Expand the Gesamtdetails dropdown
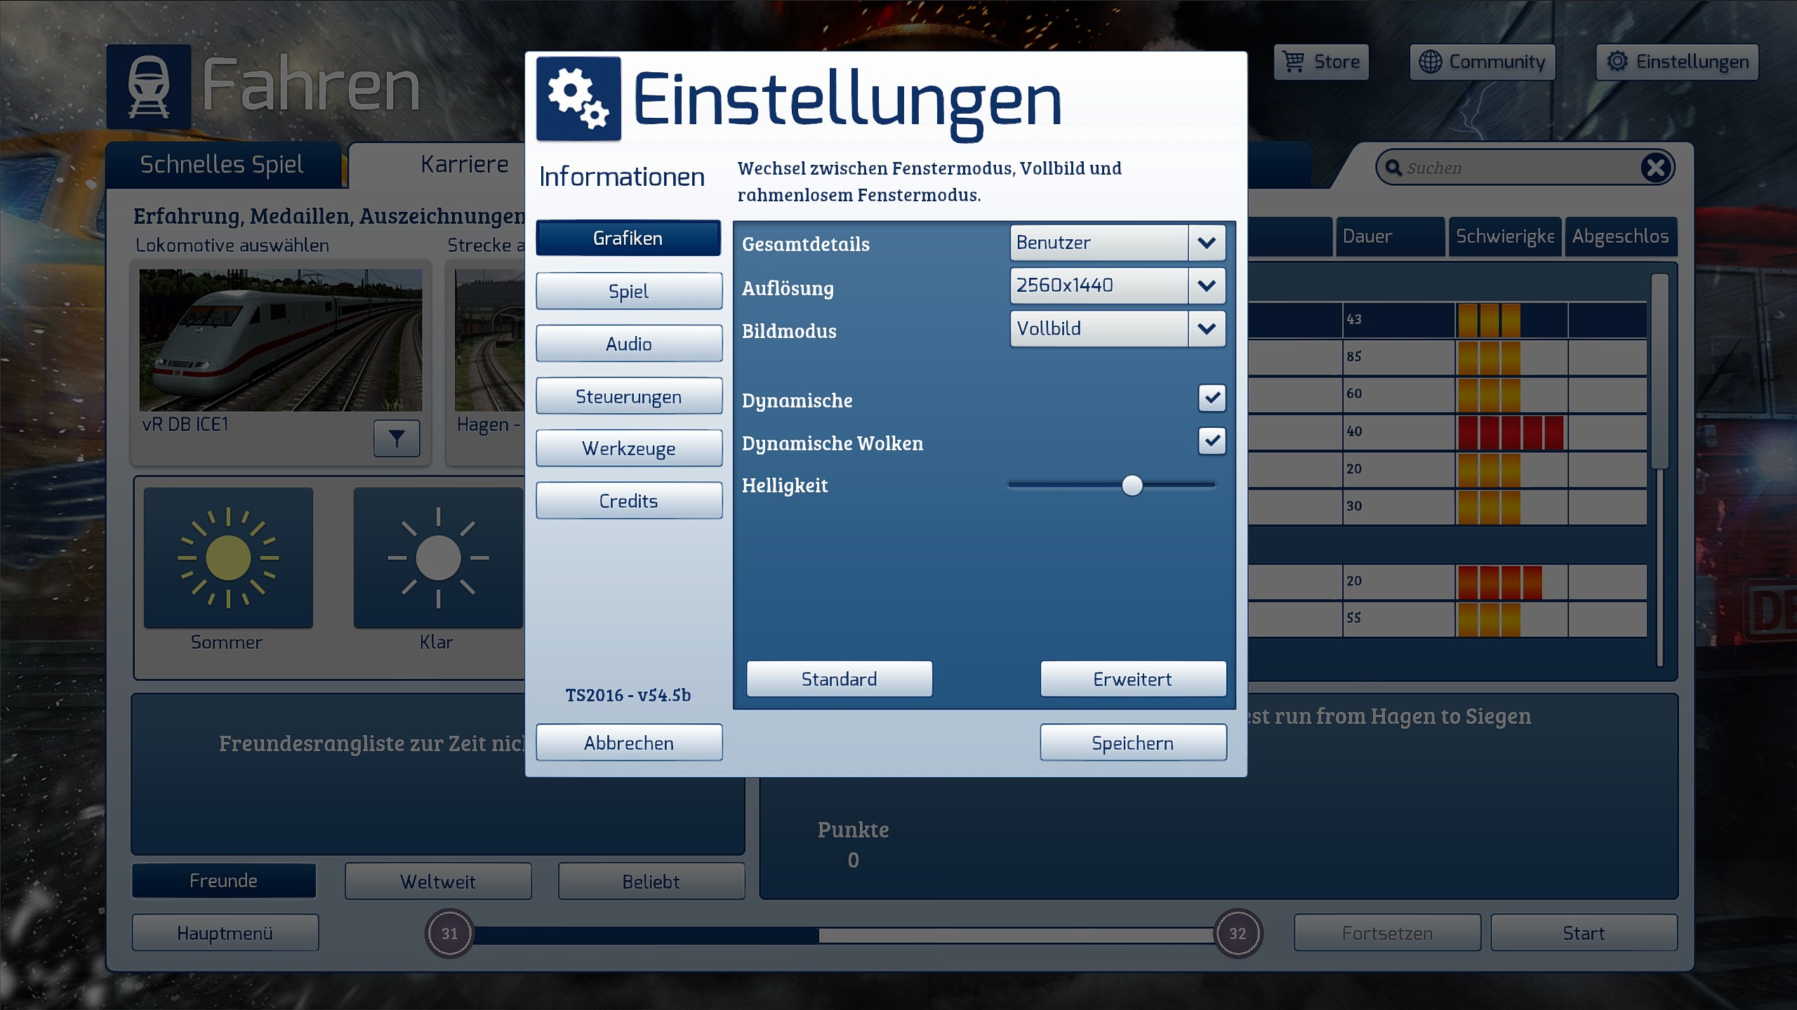 point(1207,243)
